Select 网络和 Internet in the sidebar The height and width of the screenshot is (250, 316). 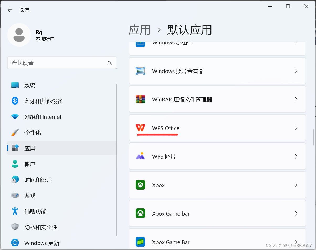62,117
